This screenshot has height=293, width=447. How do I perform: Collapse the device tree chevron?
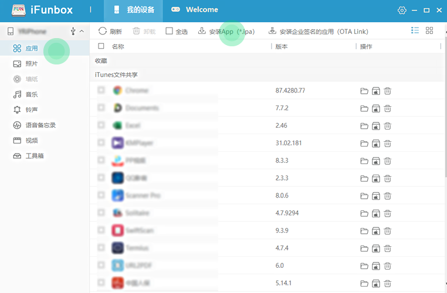[x=82, y=31]
